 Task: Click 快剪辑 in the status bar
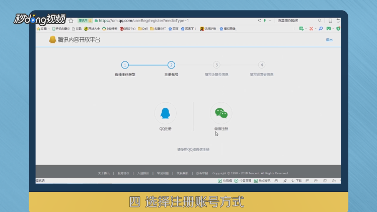point(225,181)
